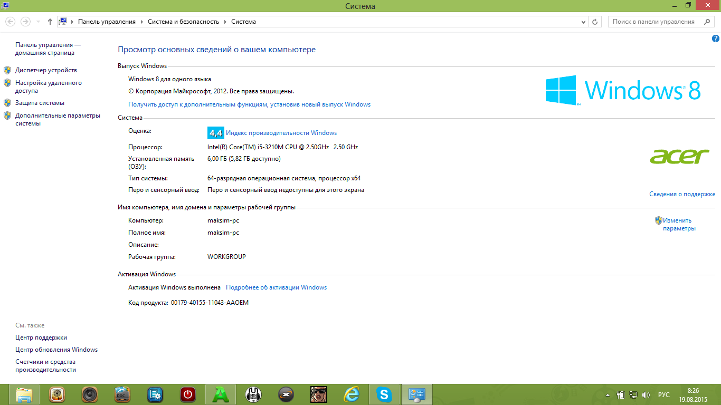Click shield icon beside 'Защита системы'
This screenshot has width=721, height=405.
[x=7, y=103]
